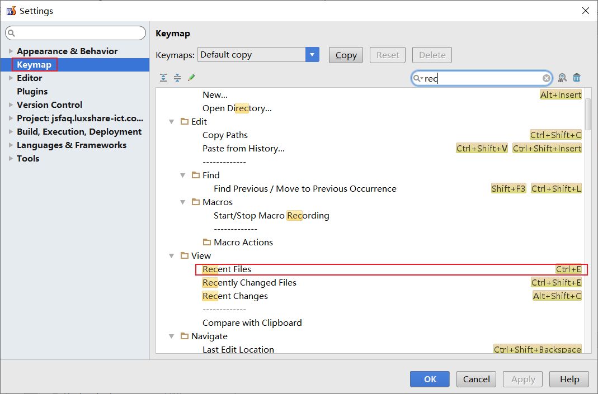Select Keymap in the settings sidebar

34,65
